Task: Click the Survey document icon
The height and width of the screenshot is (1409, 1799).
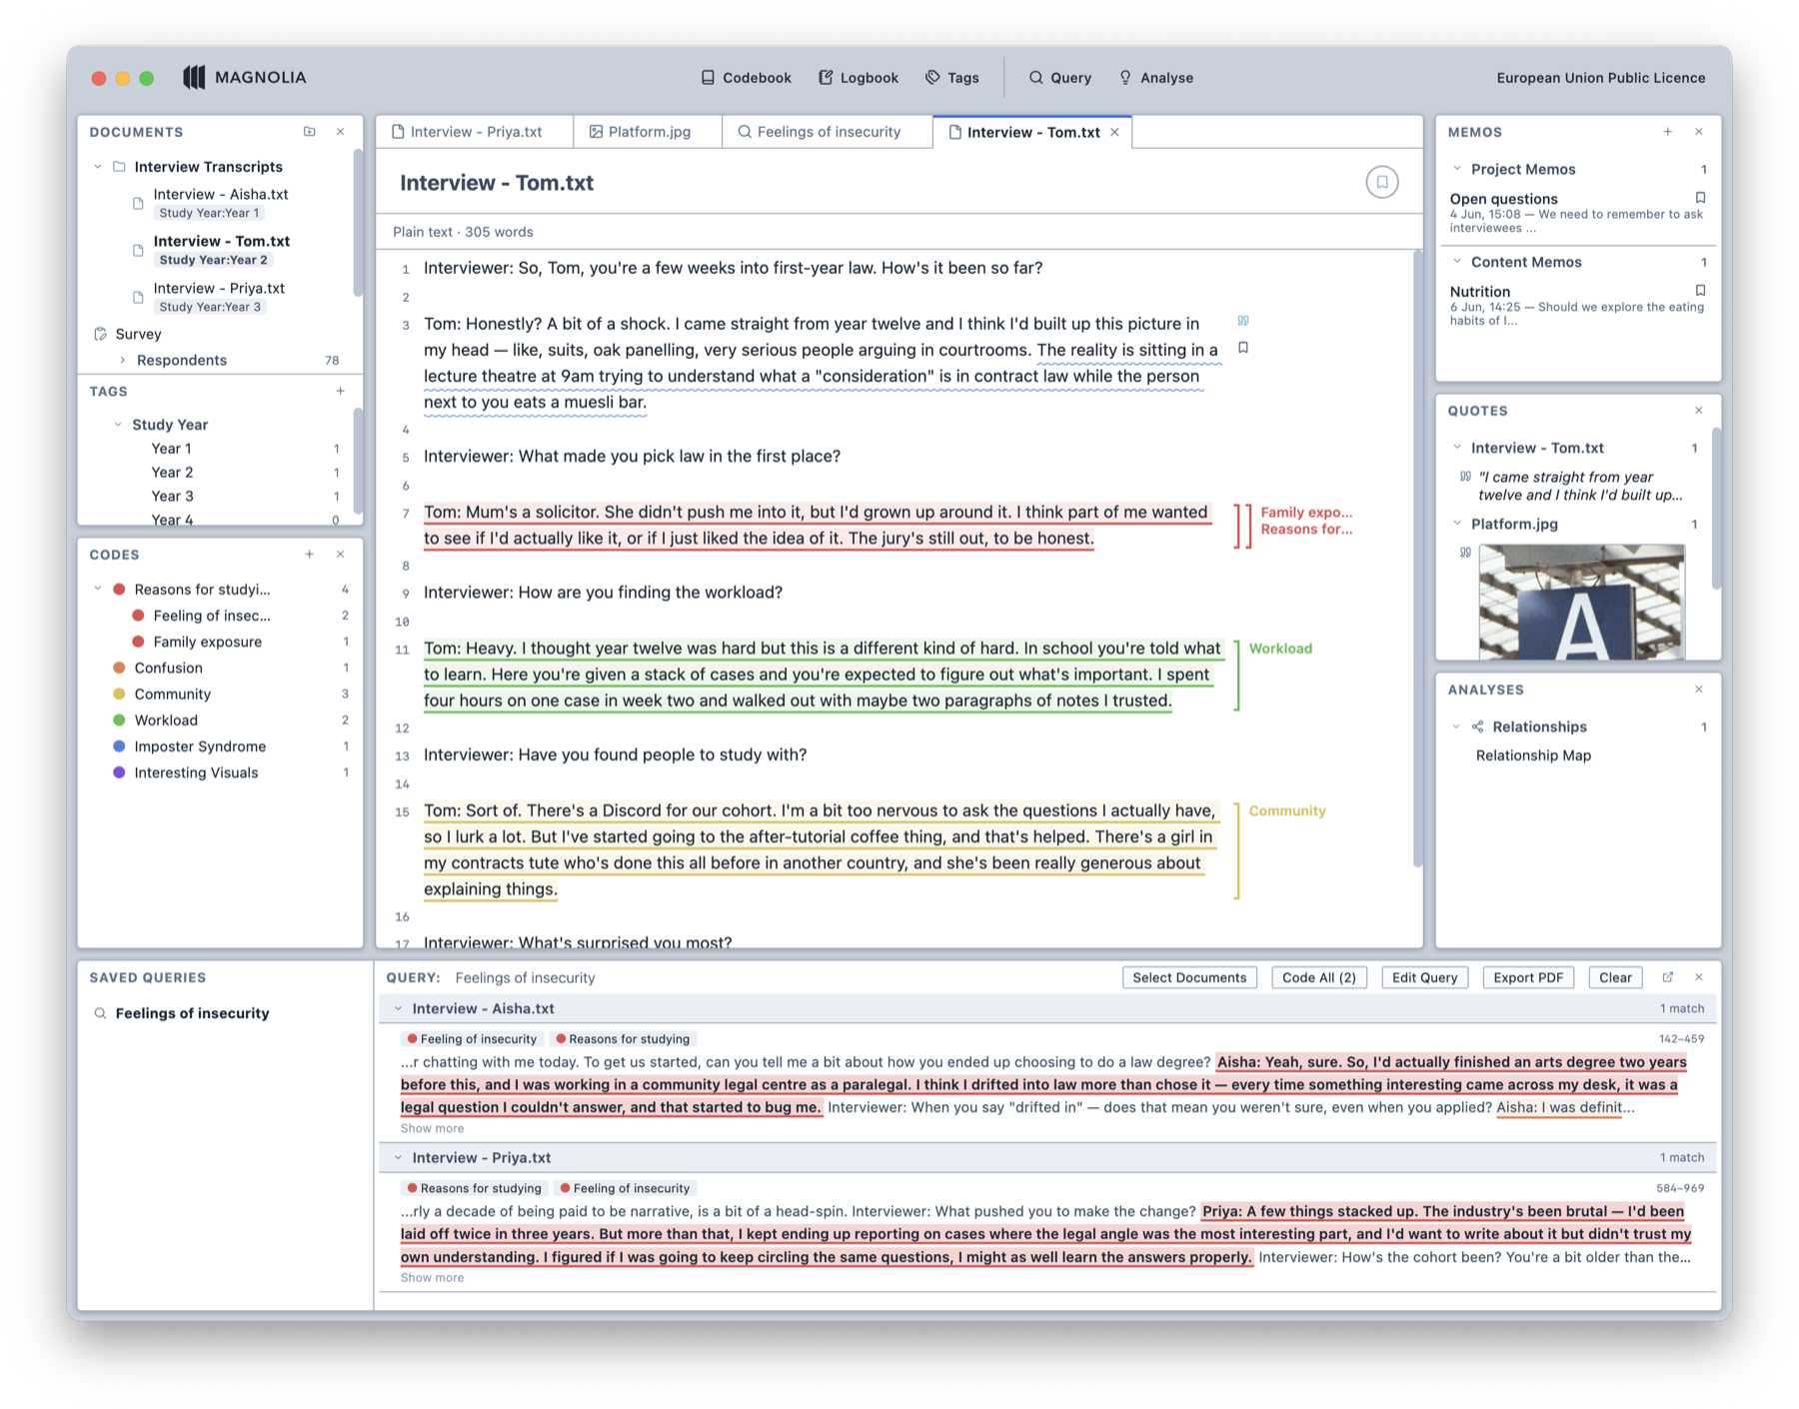Action: 101,334
